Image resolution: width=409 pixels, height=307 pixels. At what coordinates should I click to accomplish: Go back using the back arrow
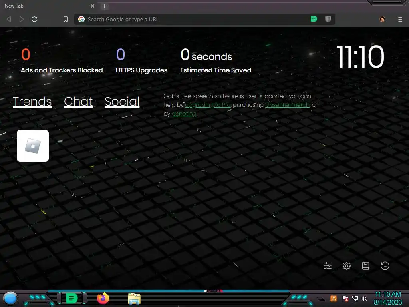point(9,19)
